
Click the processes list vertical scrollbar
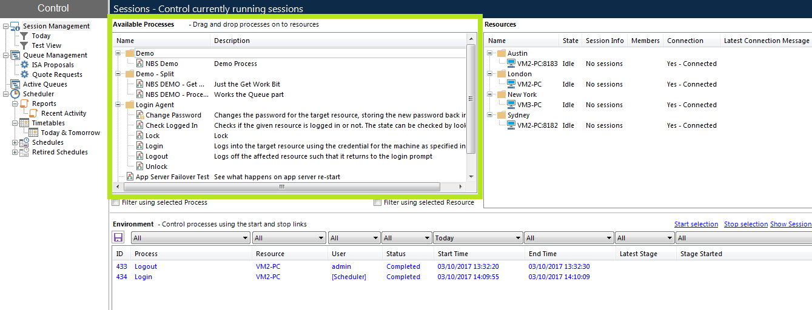point(471,99)
